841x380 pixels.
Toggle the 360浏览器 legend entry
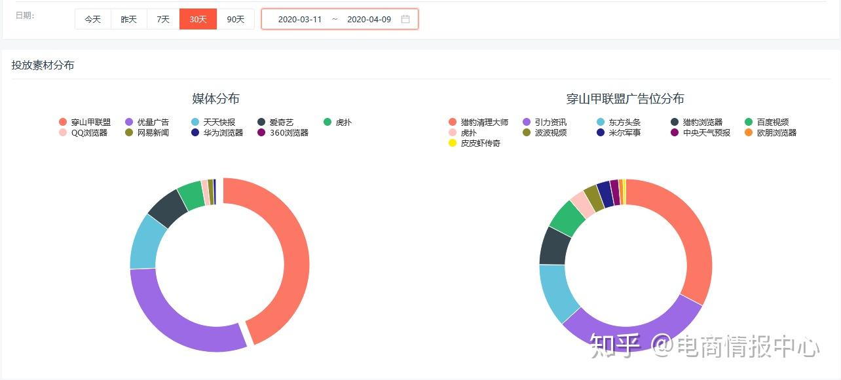coord(282,132)
